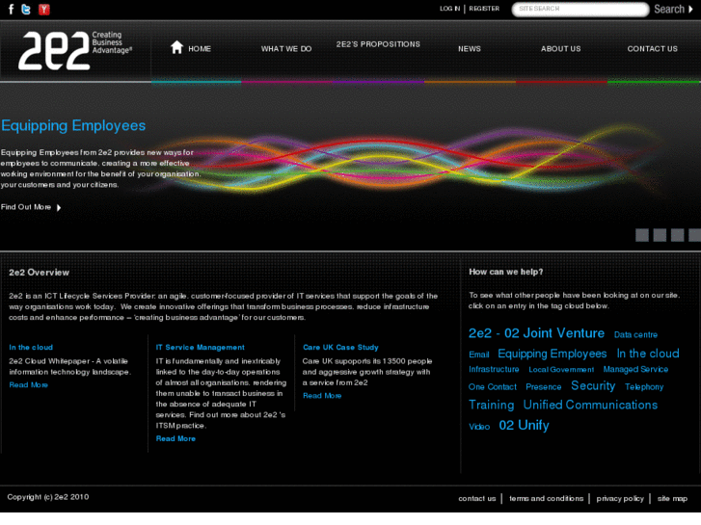The image size is (701, 525).
Task: Click the Training tag
Action: [x=492, y=405]
